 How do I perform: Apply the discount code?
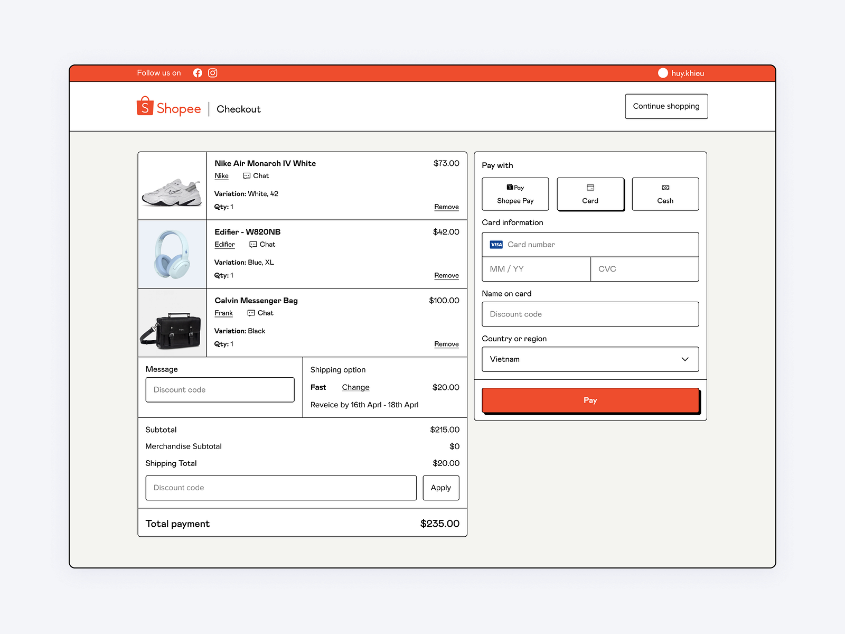coord(441,488)
